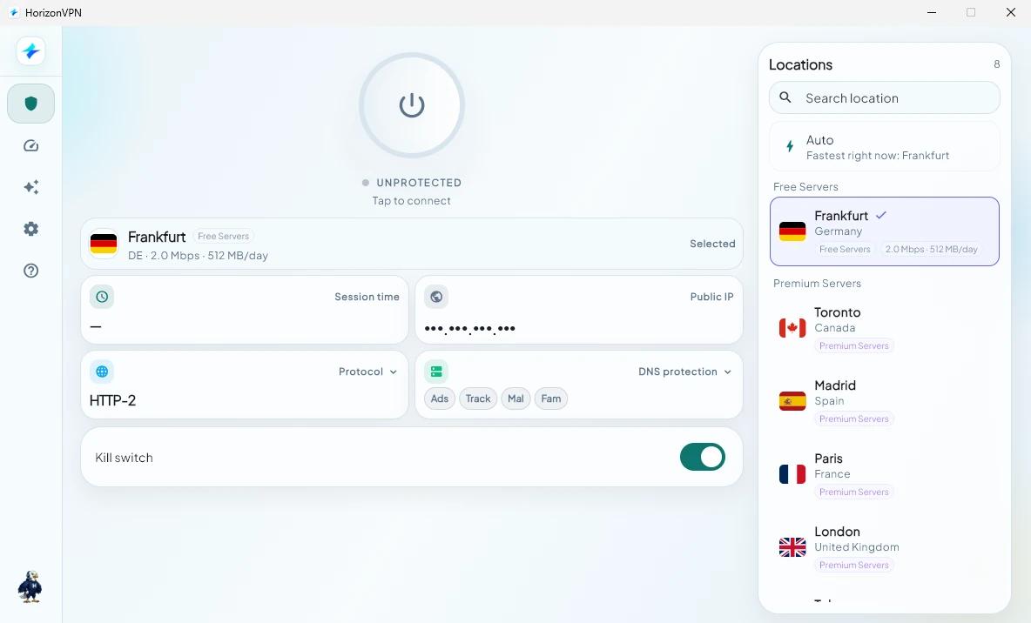Select the London United Kingdom server
The width and height of the screenshot is (1031, 623).
click(885, 546)
